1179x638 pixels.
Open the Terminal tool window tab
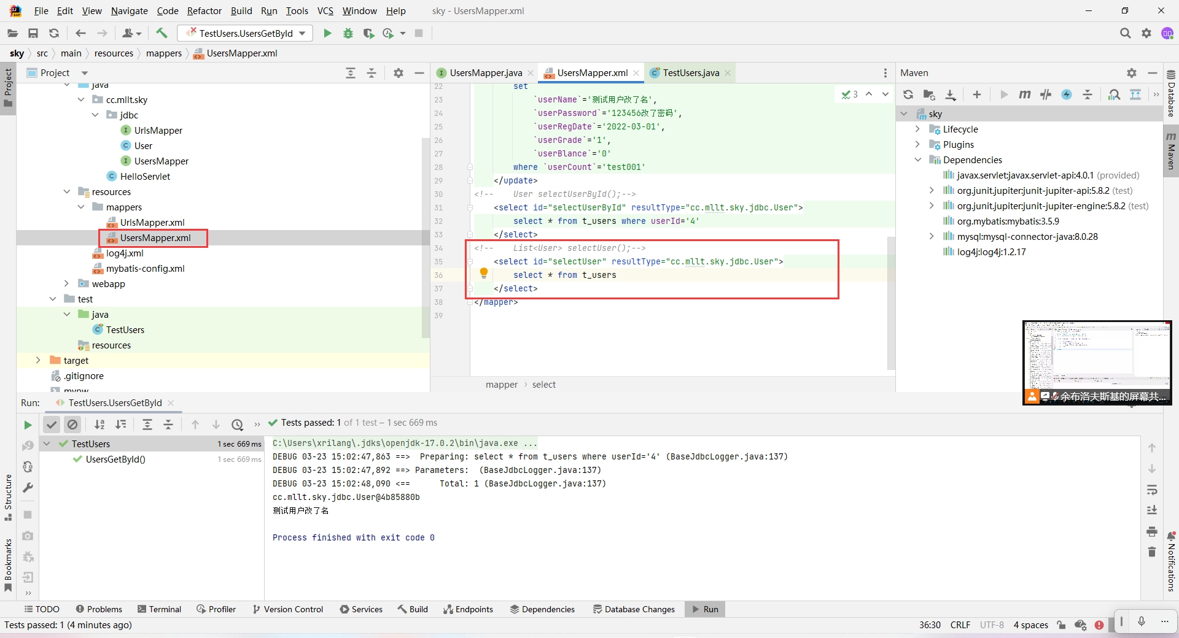(x=160, y=609)
